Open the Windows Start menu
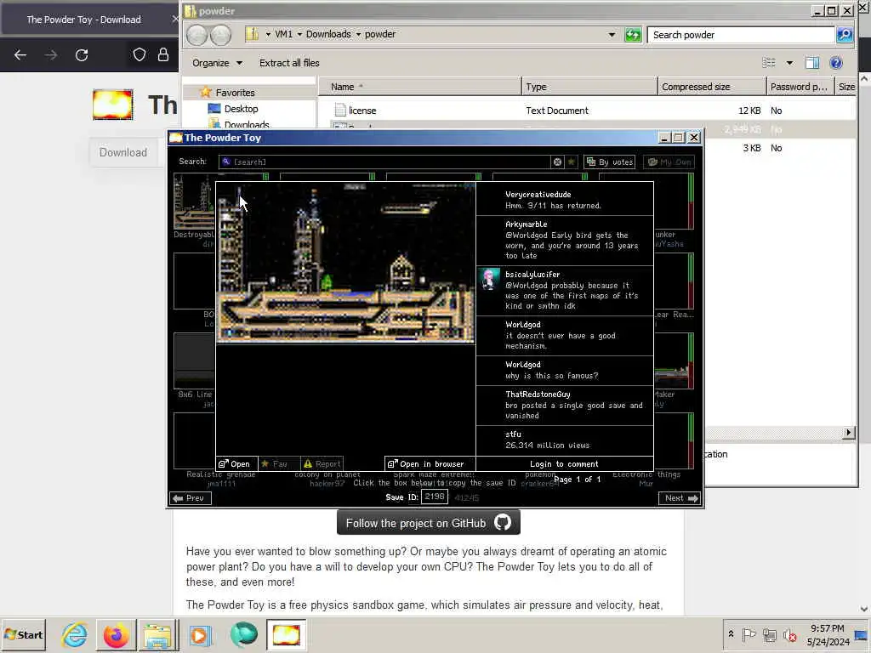This screenshot has height=653, width=871. pyautogui.click(x=23, y=634)
